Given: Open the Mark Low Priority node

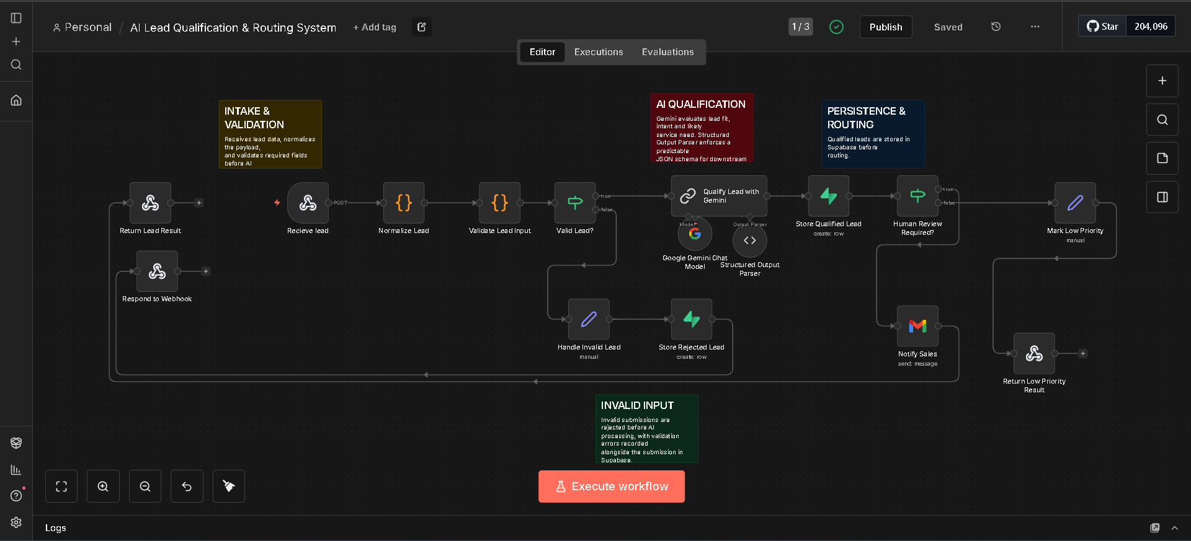Looking at the screenshot, I should (x=1075, y=203).
